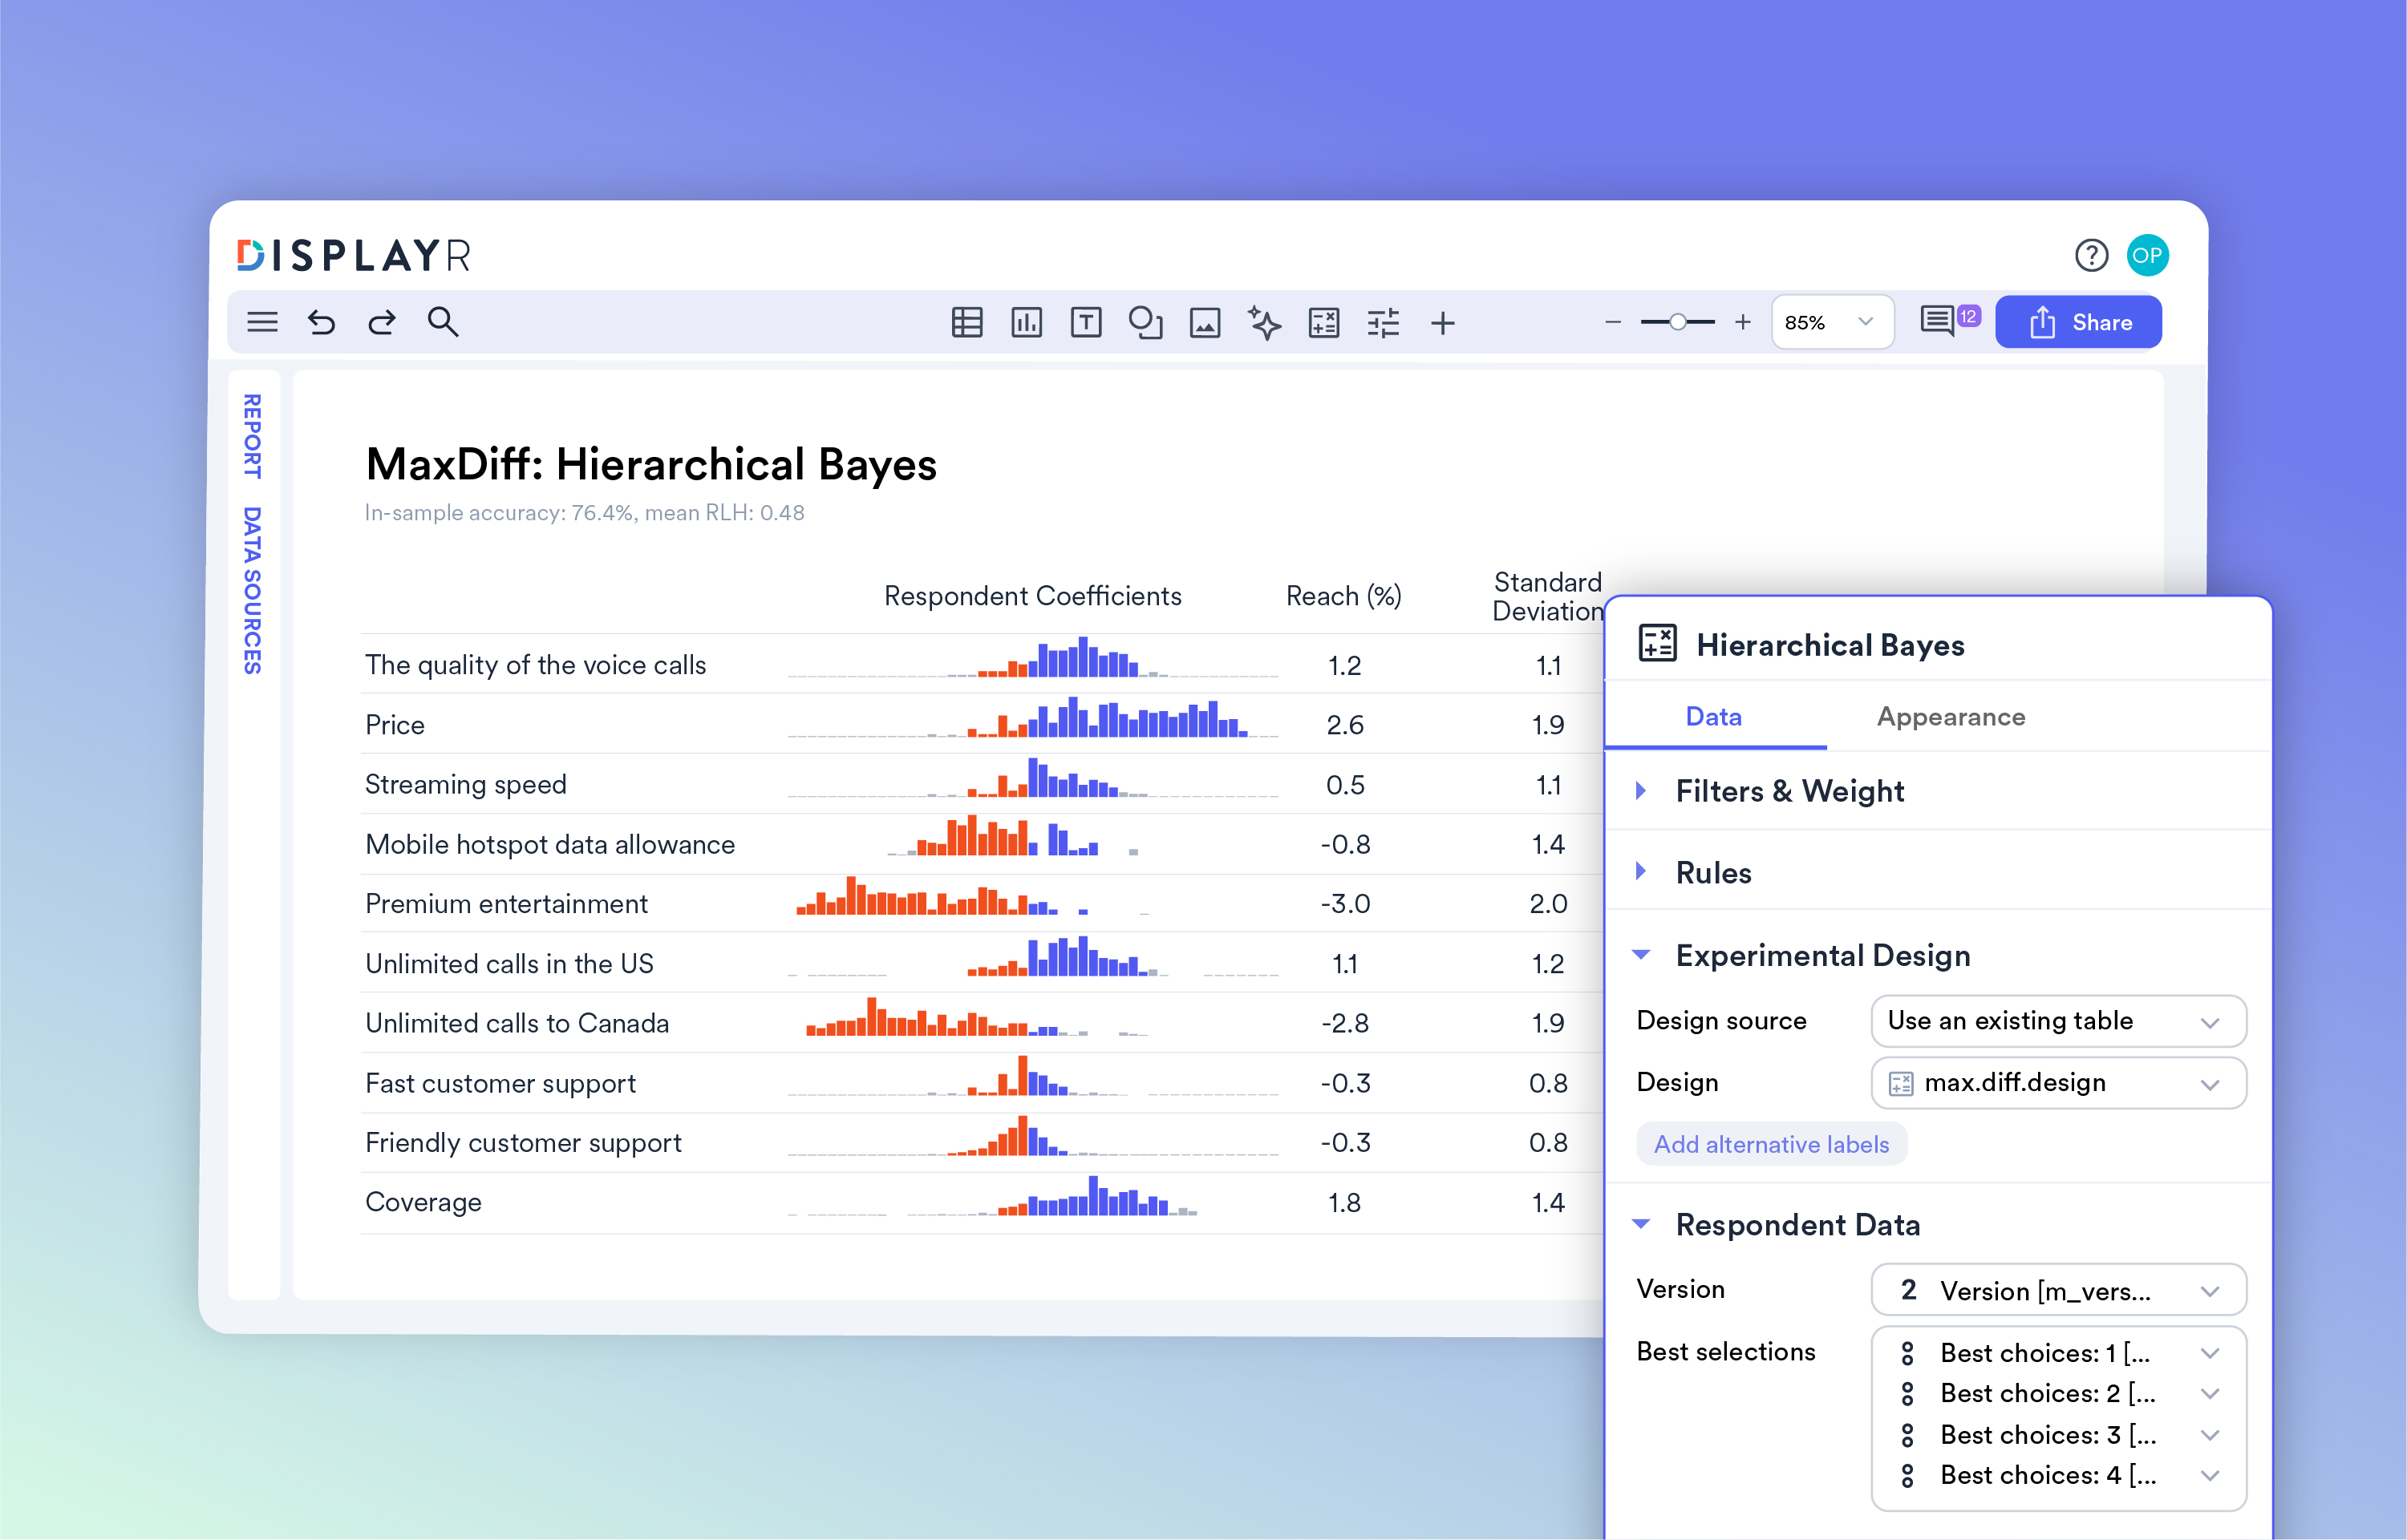Open the calculation tool icon

(1323, 322)
